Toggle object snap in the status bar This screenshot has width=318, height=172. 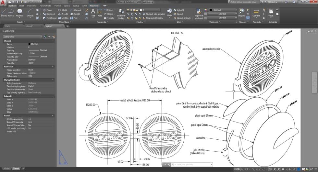point(263,169)
